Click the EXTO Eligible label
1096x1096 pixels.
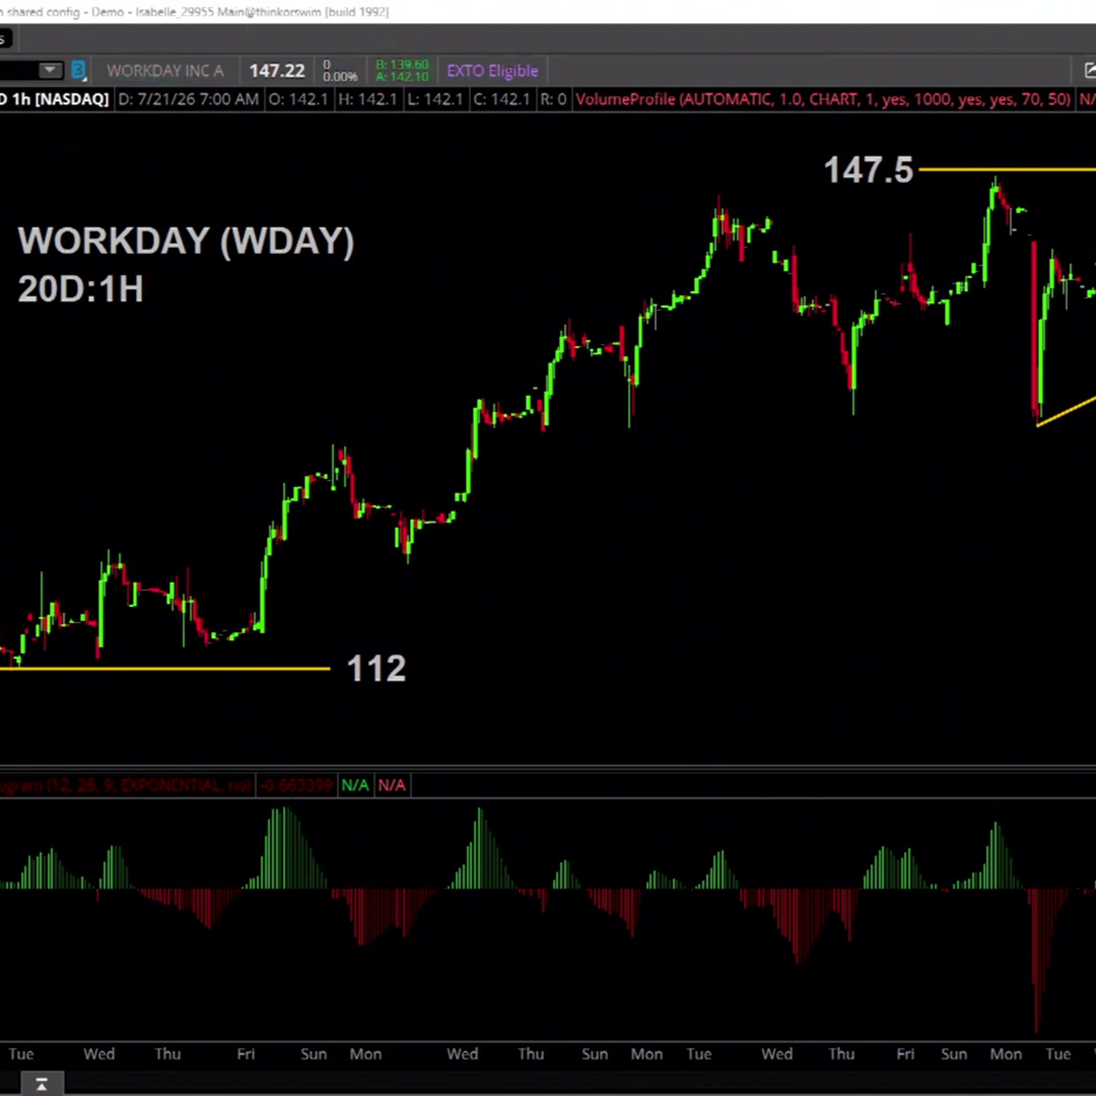click(x=492, y=71)
